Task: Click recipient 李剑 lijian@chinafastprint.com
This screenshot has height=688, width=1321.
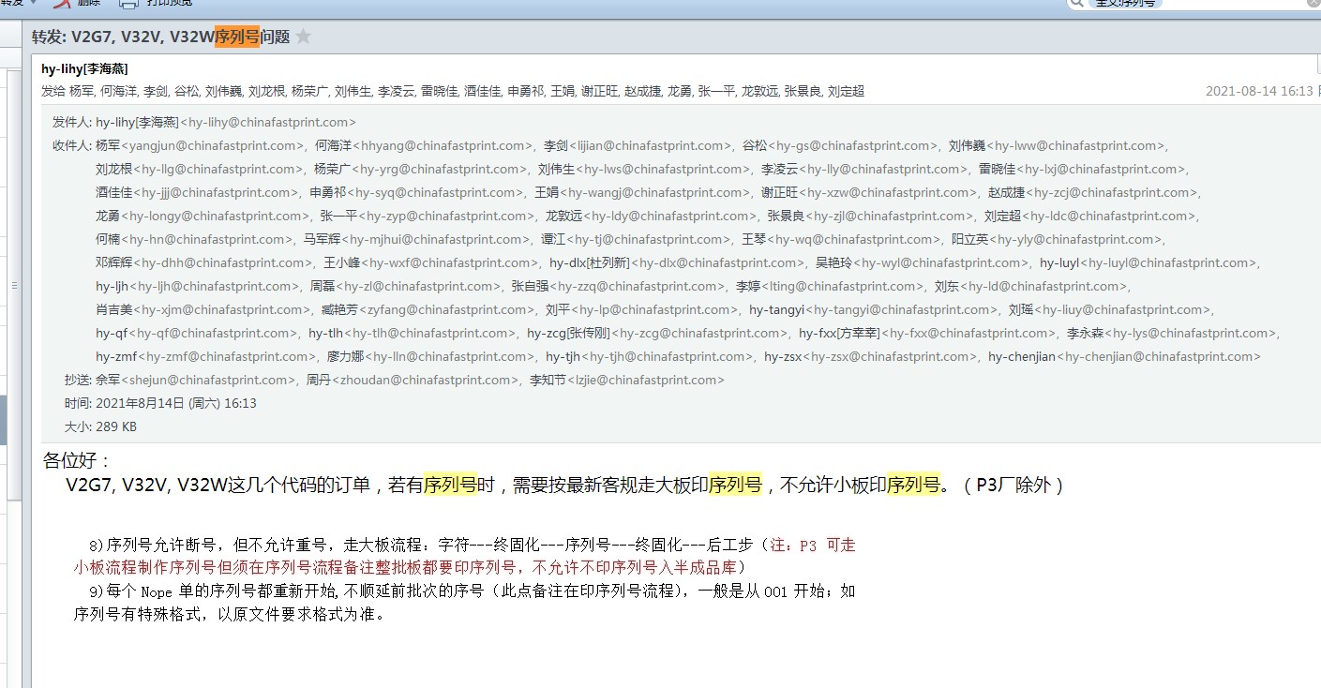Action: click(638, 145)
